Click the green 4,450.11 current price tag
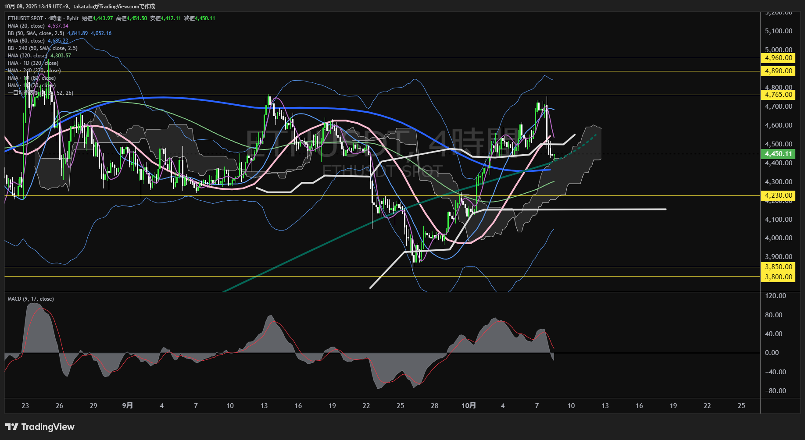 coord(779,154)
